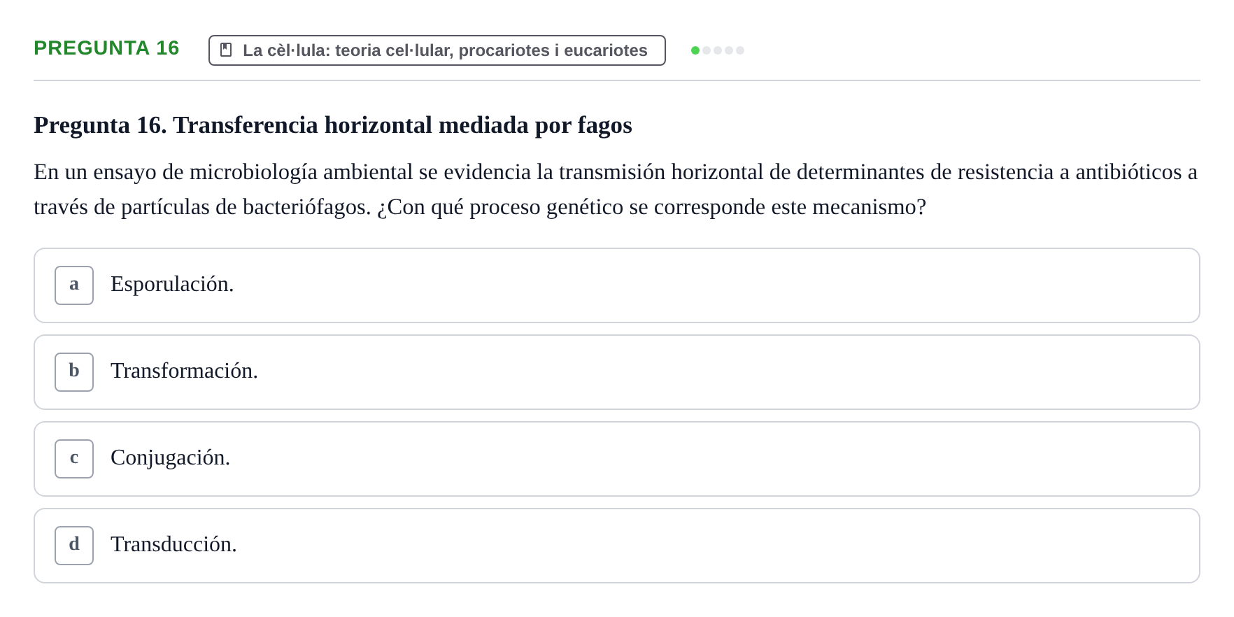Viewport: 1234px width, 617px height.
Task: Mark answer option d, Transducción
Action: point(617,546)
